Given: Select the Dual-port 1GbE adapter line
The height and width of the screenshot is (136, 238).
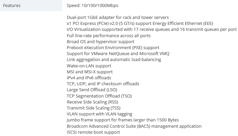Looking at the screenshot, I should pos(118,17).
